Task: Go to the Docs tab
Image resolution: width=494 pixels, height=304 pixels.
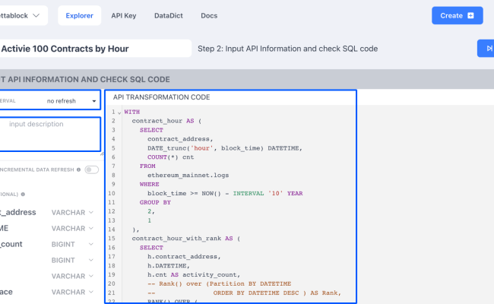Action: 209,15
